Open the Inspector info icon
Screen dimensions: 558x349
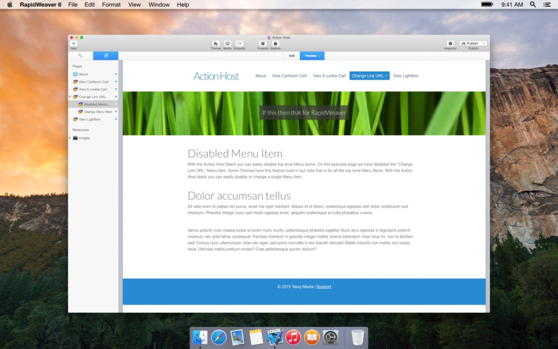point(450,43)
